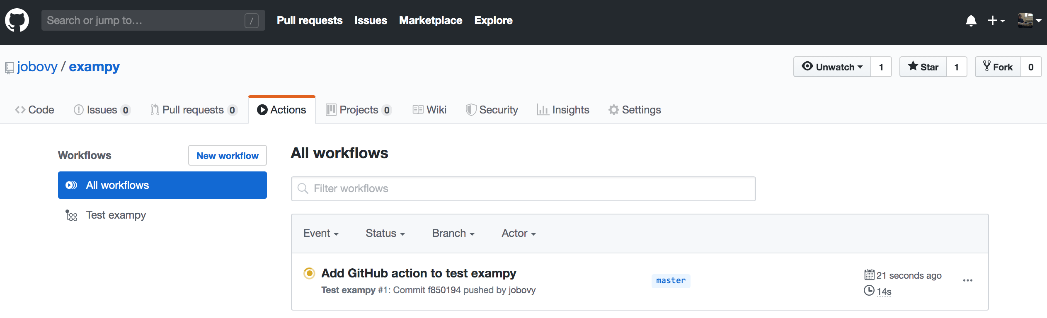Viewport: 1047px width, 318px height.
Task: Click the workflow run three-dots menu
Action: click(968, 281)
